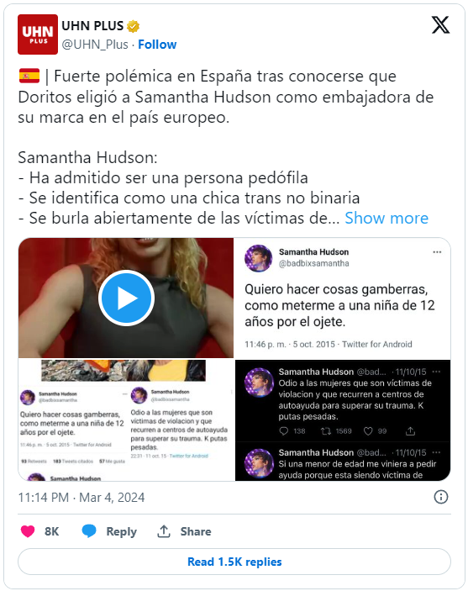
Task: Like the tweet with heart icon
Action: point(28,531)
